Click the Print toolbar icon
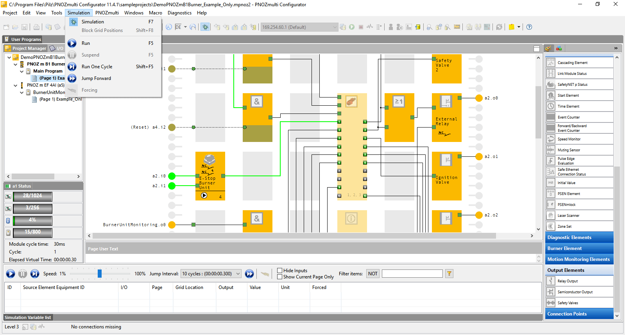 click(x=36, y=27)
